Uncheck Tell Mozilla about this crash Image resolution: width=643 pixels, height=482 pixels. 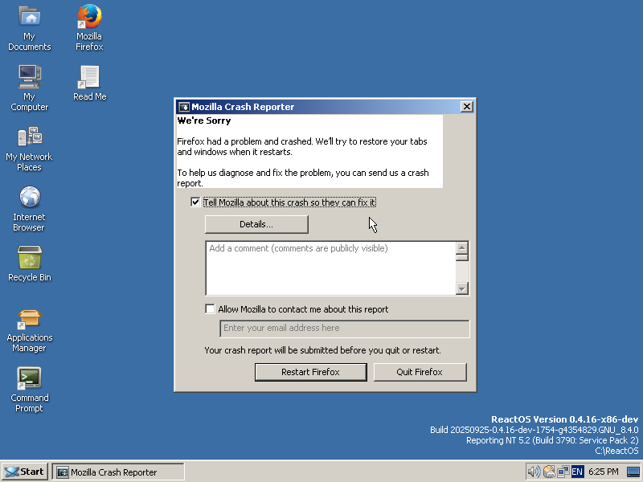click(195, 202)
